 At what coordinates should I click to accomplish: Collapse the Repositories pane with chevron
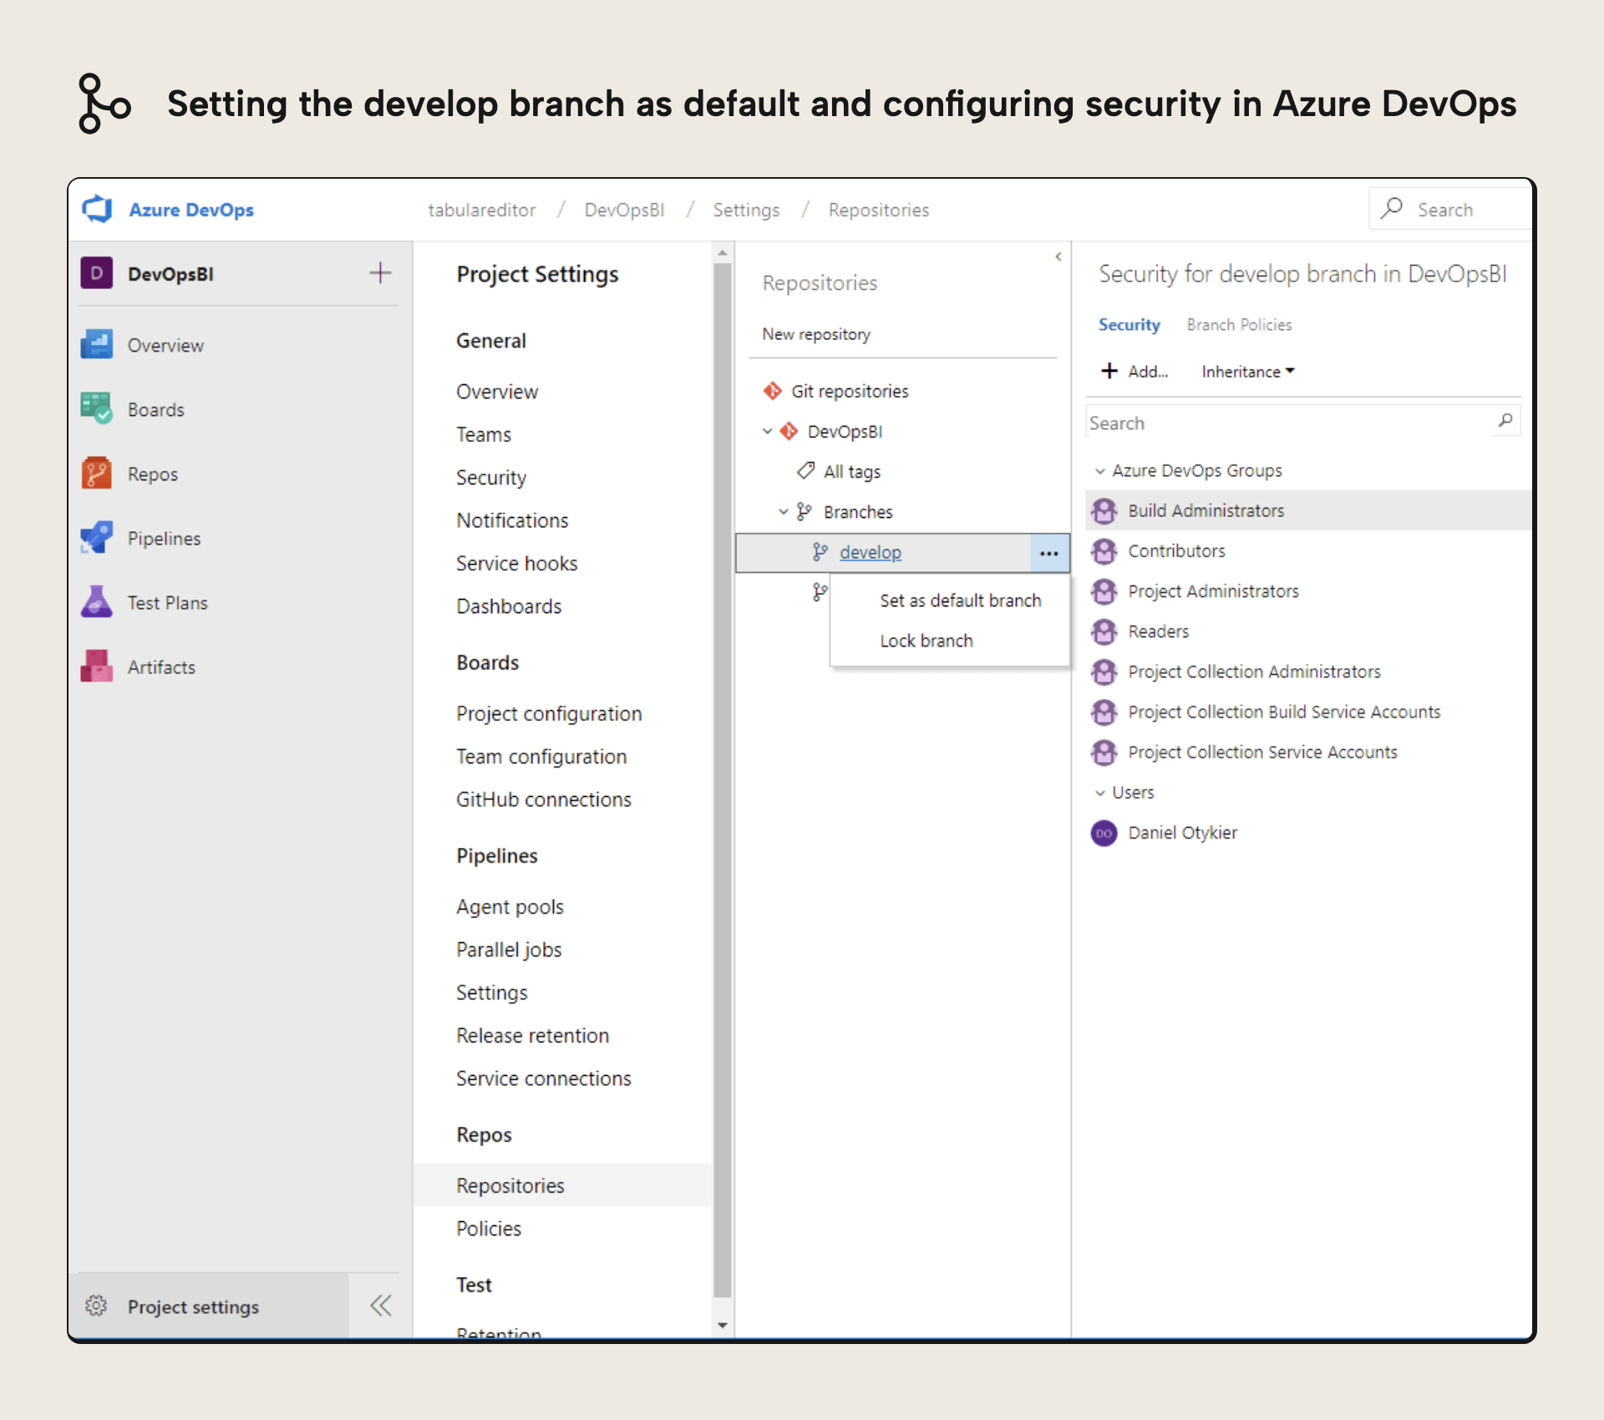tap(1058, 256)
